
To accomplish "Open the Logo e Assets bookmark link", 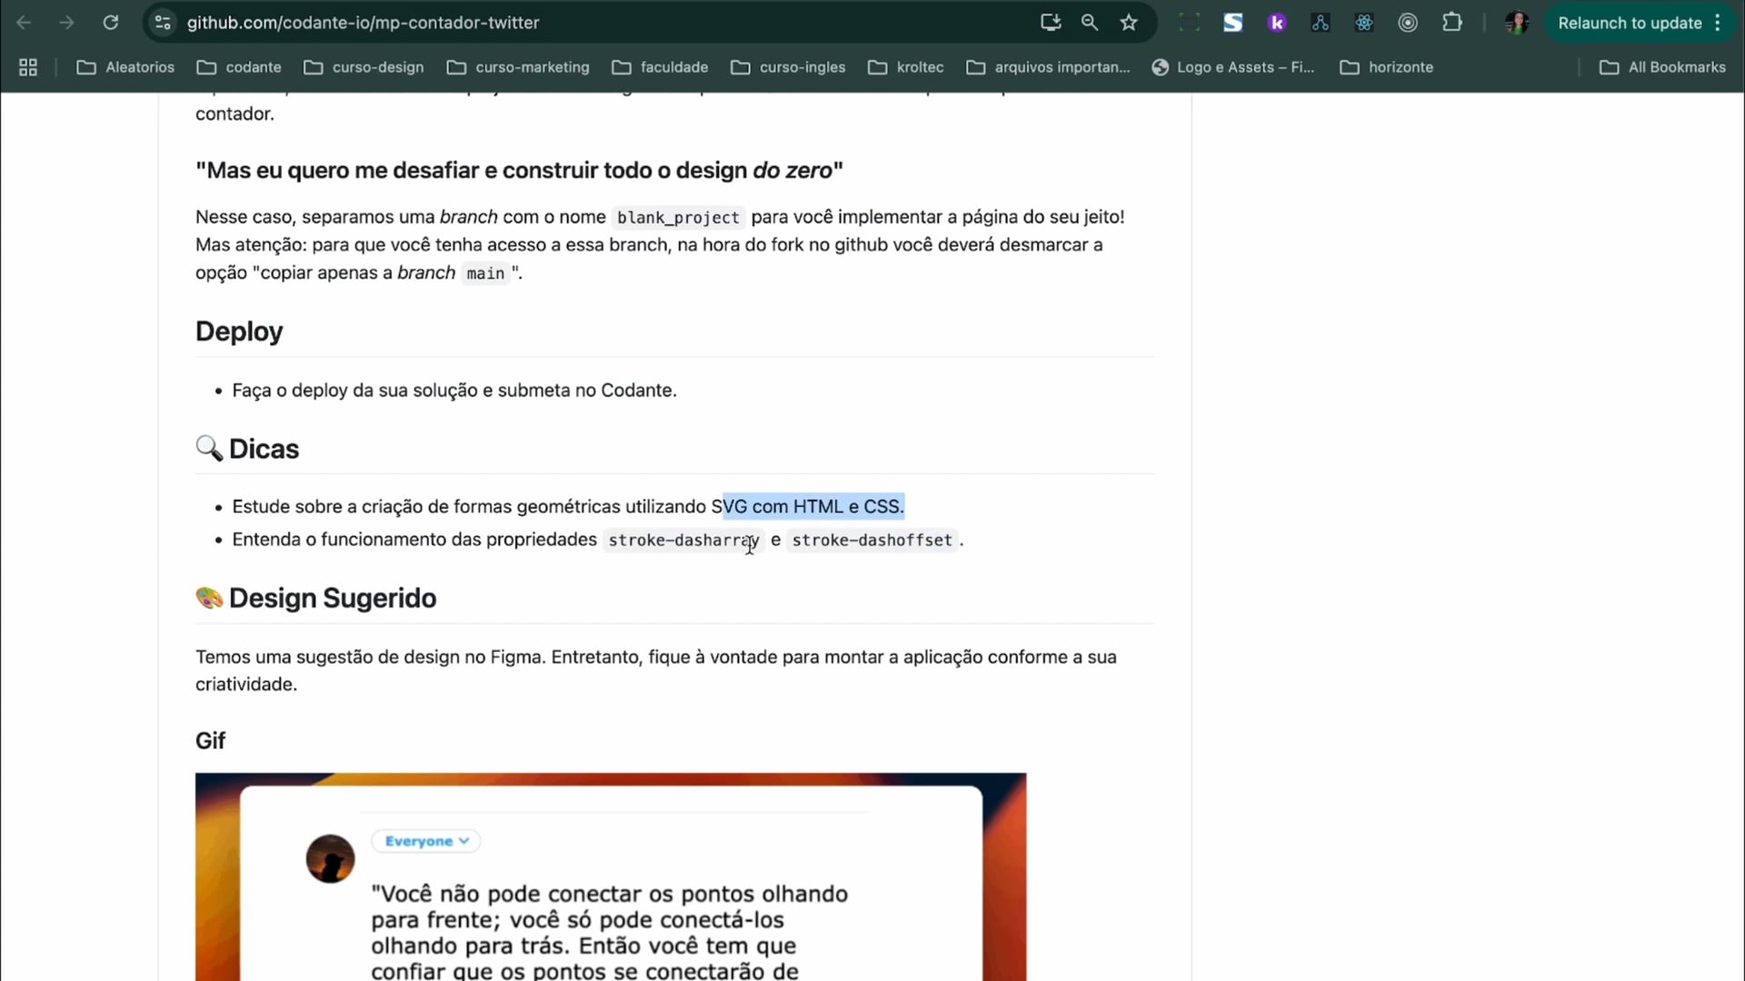I will pyautogui.click(x=1233, y=67).
